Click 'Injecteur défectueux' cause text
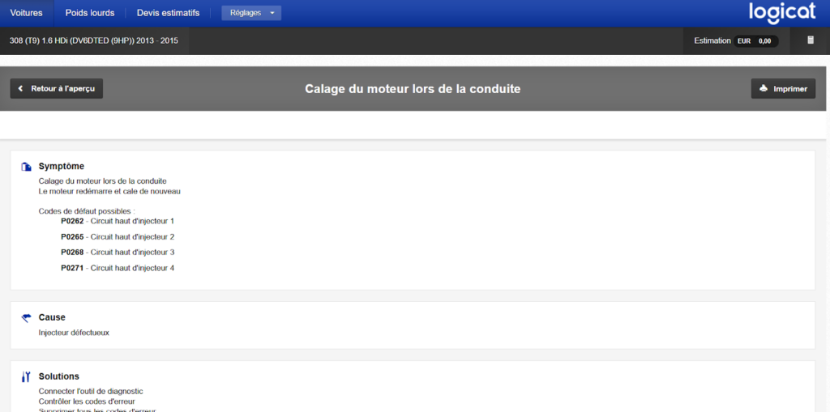The width and height of the screenshot is (830, 412). tap(74, 333)
